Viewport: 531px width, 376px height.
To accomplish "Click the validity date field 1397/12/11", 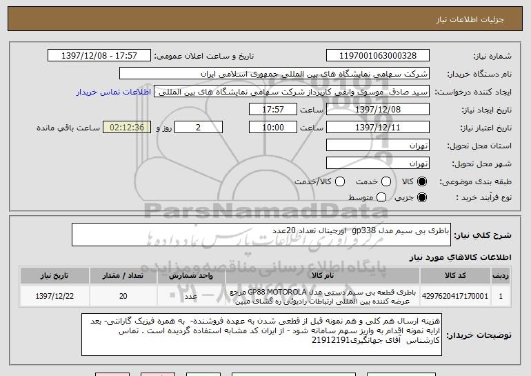I will coord(378,128).
